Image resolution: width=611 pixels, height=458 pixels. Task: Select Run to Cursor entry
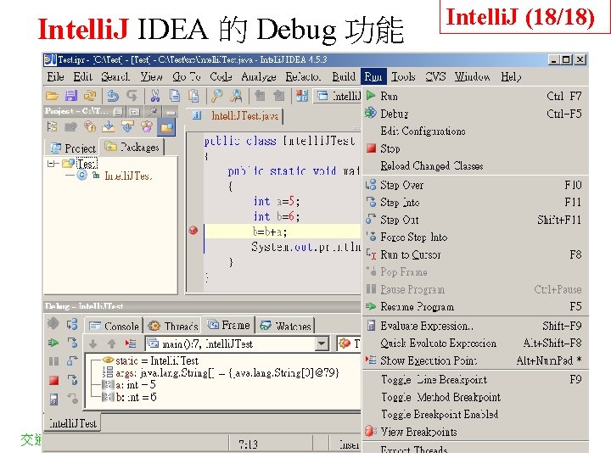pyautogui.click(x=474, y=254)
